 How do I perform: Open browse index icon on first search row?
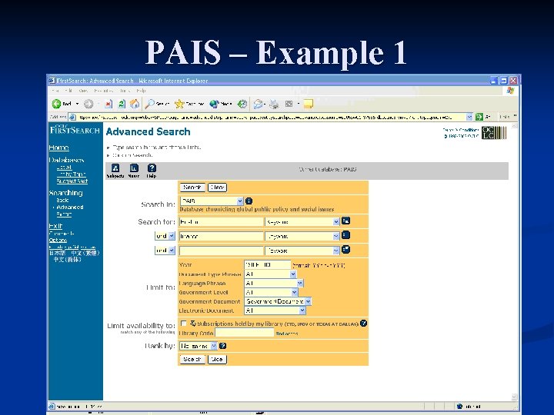345,221
